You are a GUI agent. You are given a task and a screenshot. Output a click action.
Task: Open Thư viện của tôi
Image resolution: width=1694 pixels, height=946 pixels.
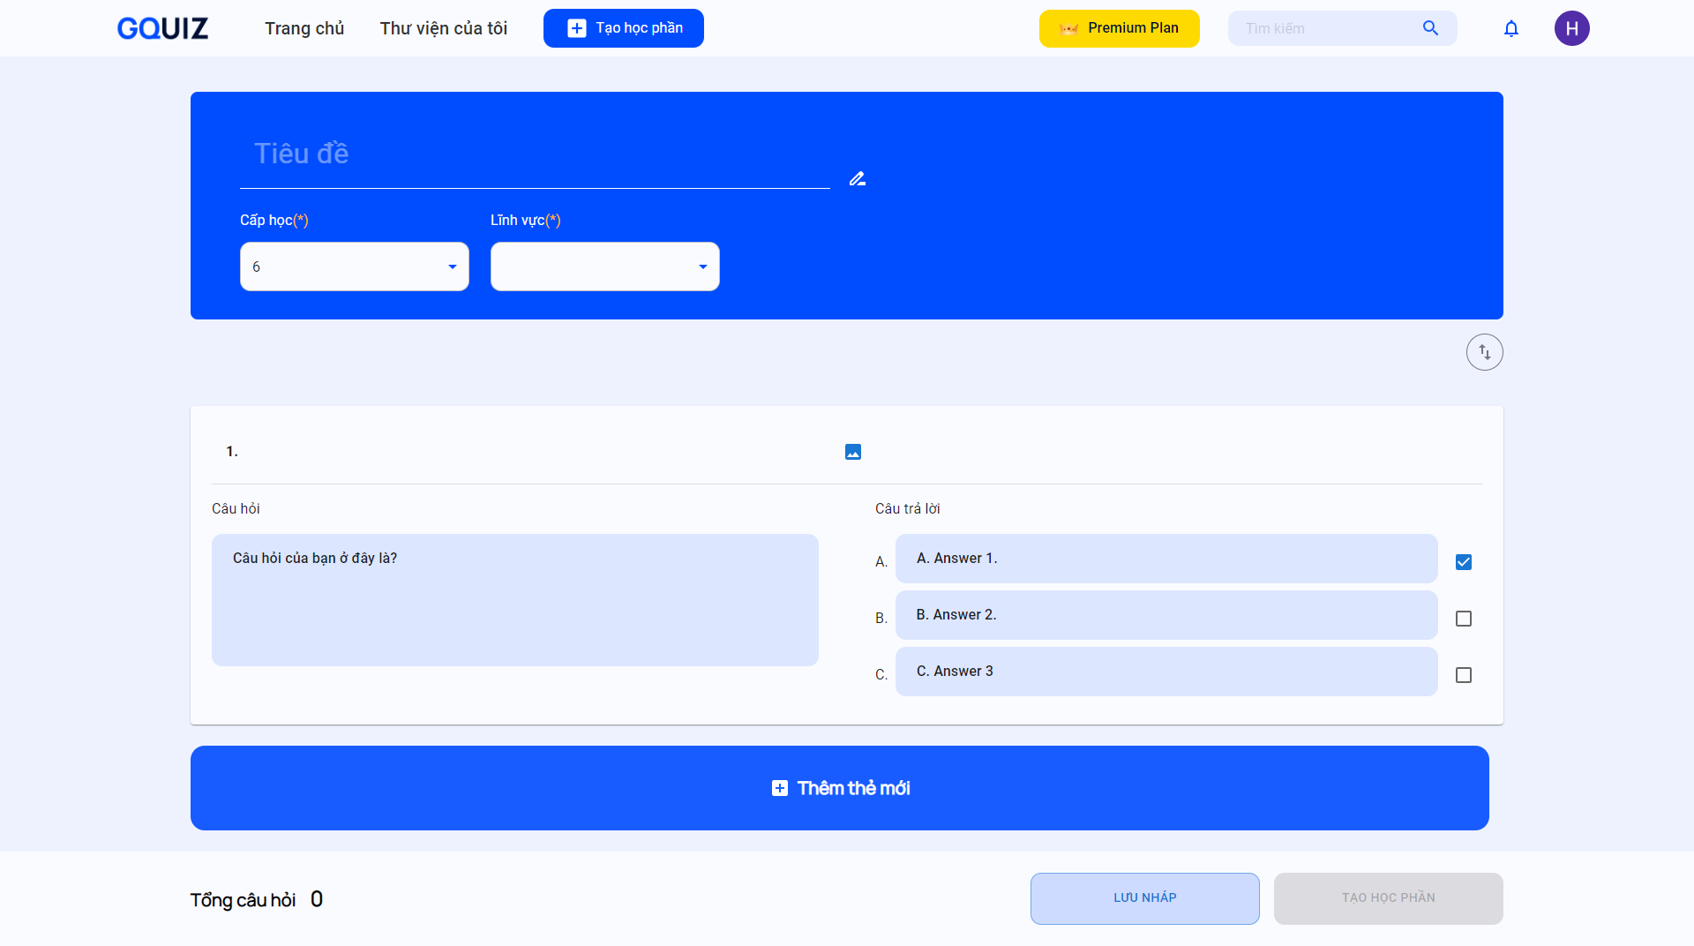[x=443, y=28]
